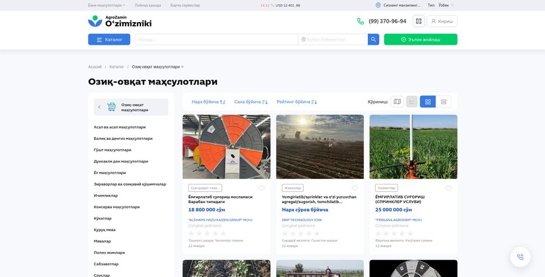
Task: Select Ёғ маҳсулотлари category
Action: coord(110,173)
